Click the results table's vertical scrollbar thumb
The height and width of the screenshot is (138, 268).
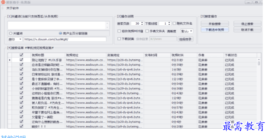pyautogui.click(x=259, y=63)
